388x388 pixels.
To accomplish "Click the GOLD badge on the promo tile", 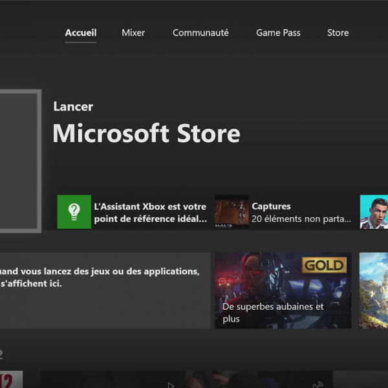I will [x=324, y=265].
